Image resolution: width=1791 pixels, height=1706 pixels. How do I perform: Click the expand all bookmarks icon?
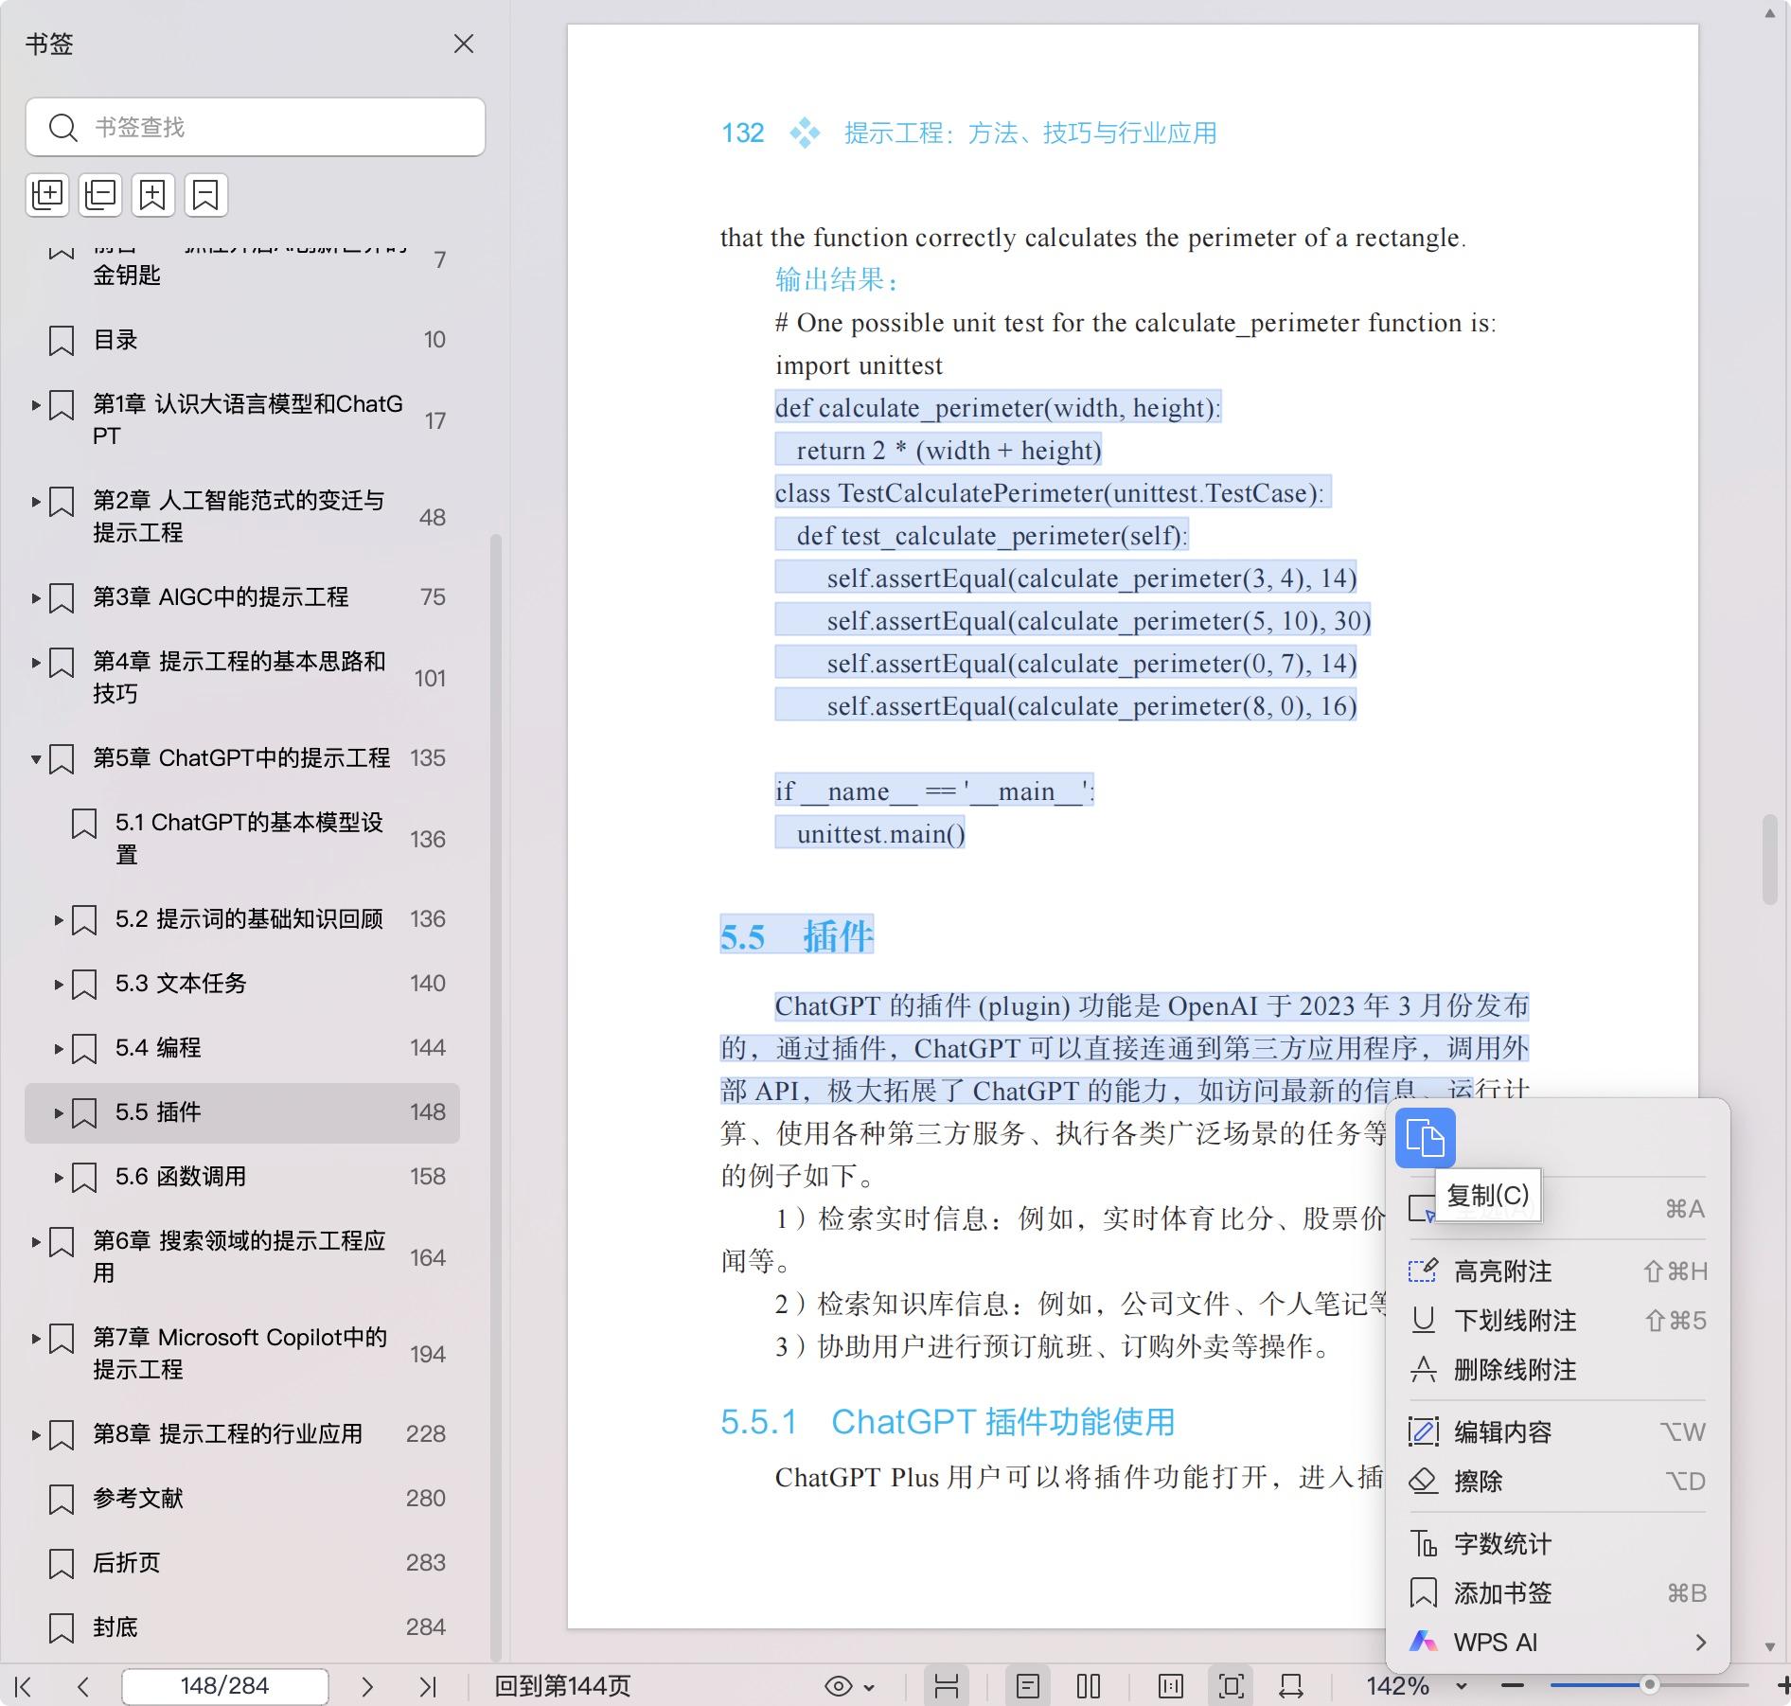[47, 195]
